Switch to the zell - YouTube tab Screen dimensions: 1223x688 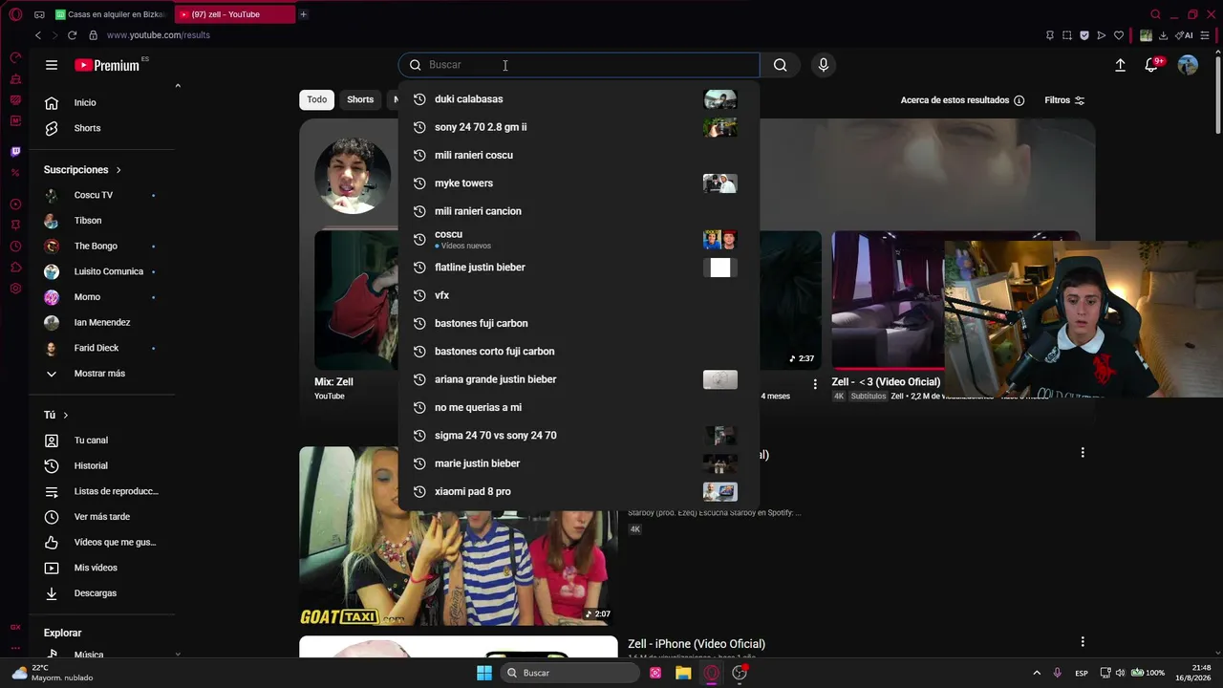coord(235,14)
